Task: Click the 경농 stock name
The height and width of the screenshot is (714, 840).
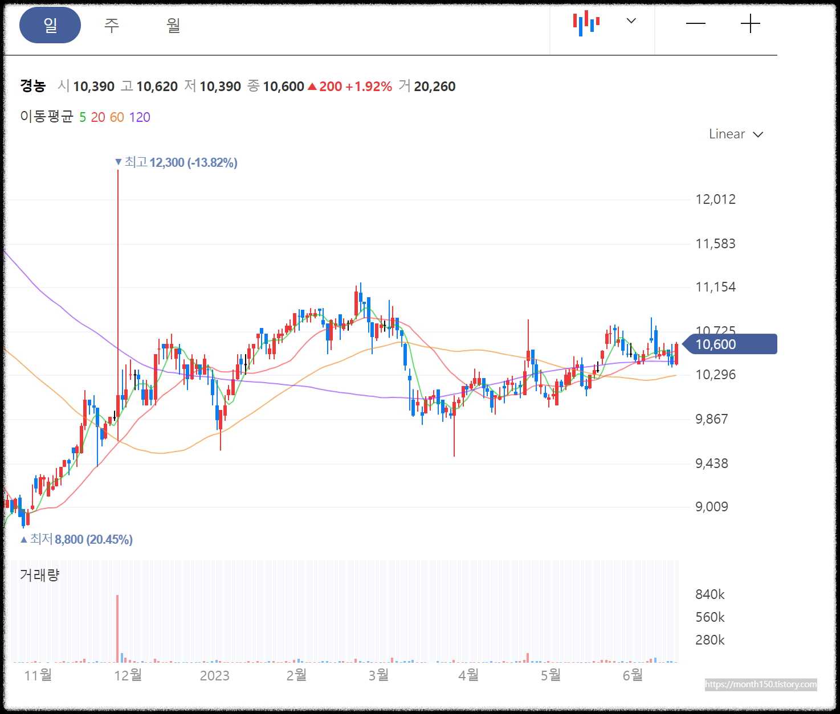Action: (32, 86)
